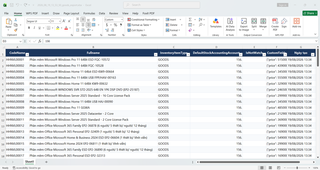Open Cell Styles menu

pos(136,30)
